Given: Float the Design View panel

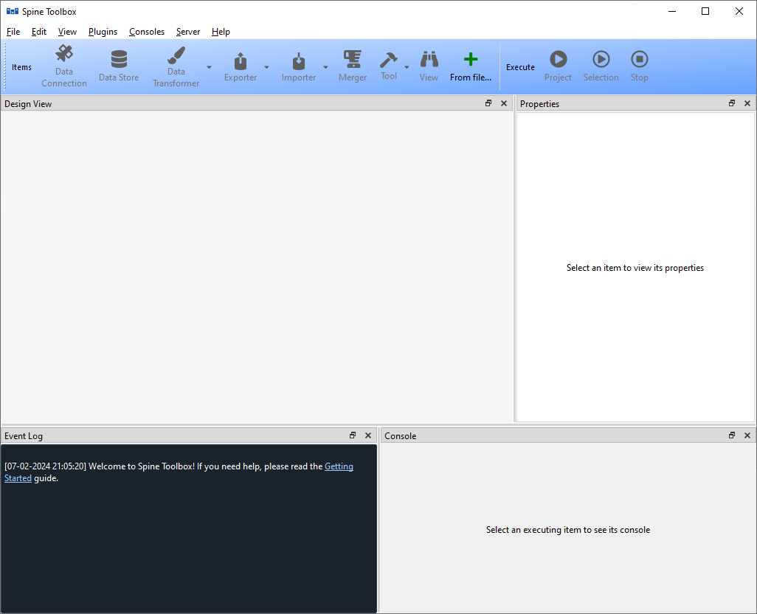Looking at the screenshot, I should (x=488, y=103).
